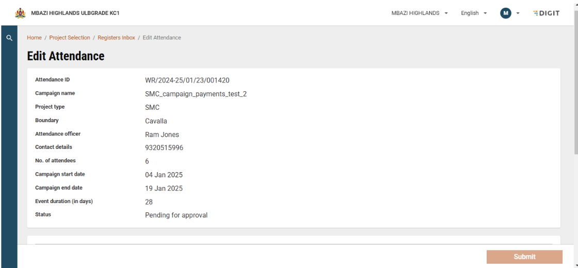Click the scrollbar down arrow
The height and width of the screenshot is (268, 578).
575,264
